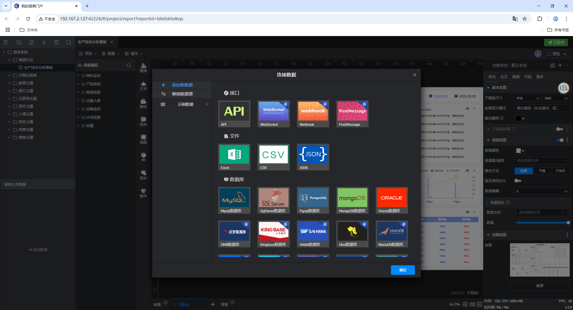Click the download icon in left toolbar
Viewport: 573px width, 310px height.
point(44,42)
